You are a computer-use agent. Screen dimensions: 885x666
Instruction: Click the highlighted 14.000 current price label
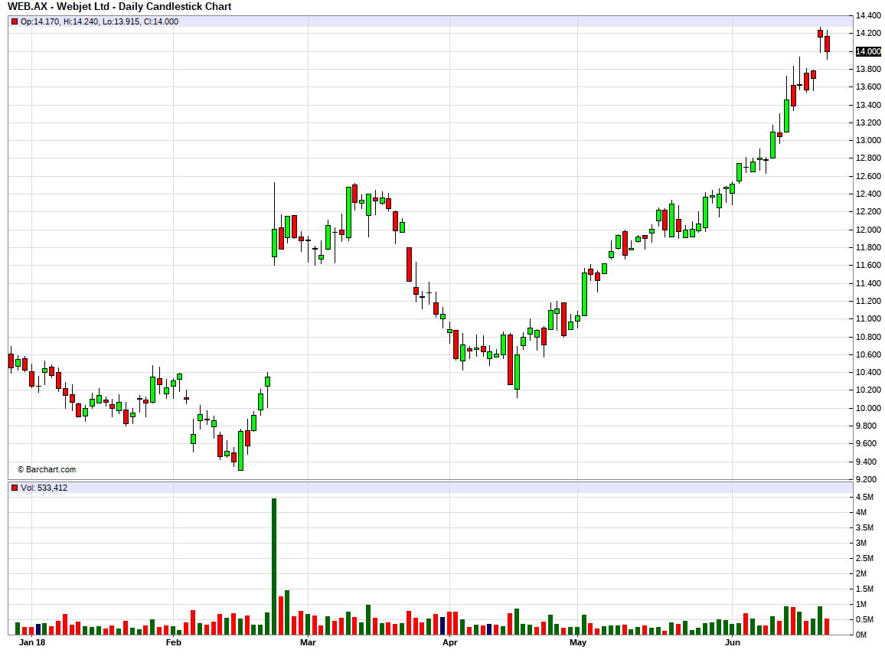pyautogui.click(x=868, y=51)
